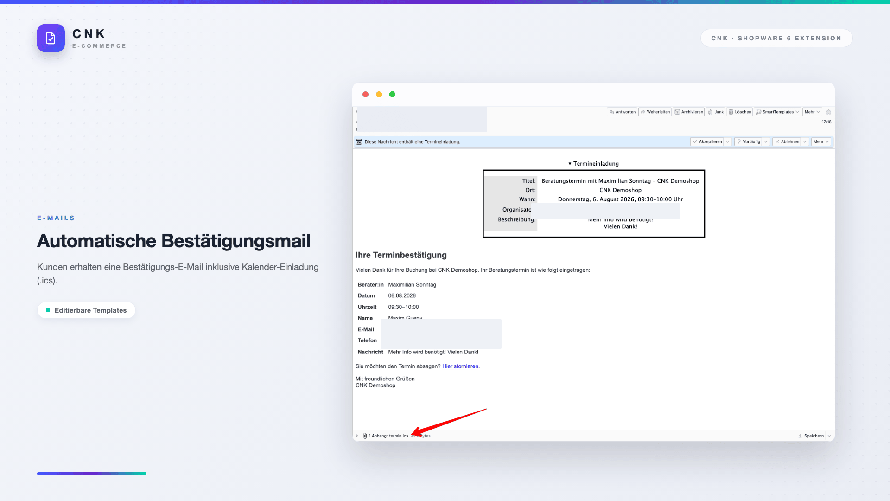Expand the Vorläufig options arrow
Screen dimensions: 890x501
[766, 142]
